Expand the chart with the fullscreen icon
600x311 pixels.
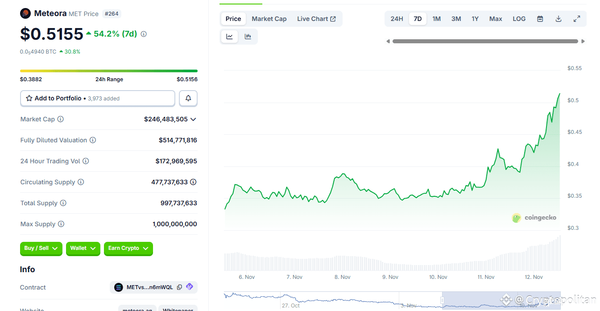pyautogui.click(x=576, y=18)
